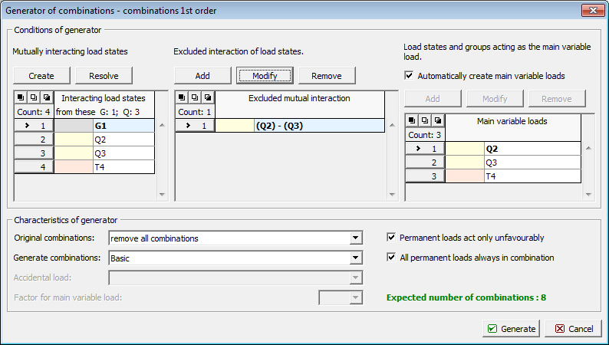Click select-all icon in Excluded mutual interaction table
Image resolution: width=609 pixels, height=345 pixels.
point(182,98)
